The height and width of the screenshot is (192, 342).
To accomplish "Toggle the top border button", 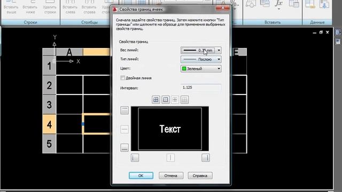I will (125, 110).
